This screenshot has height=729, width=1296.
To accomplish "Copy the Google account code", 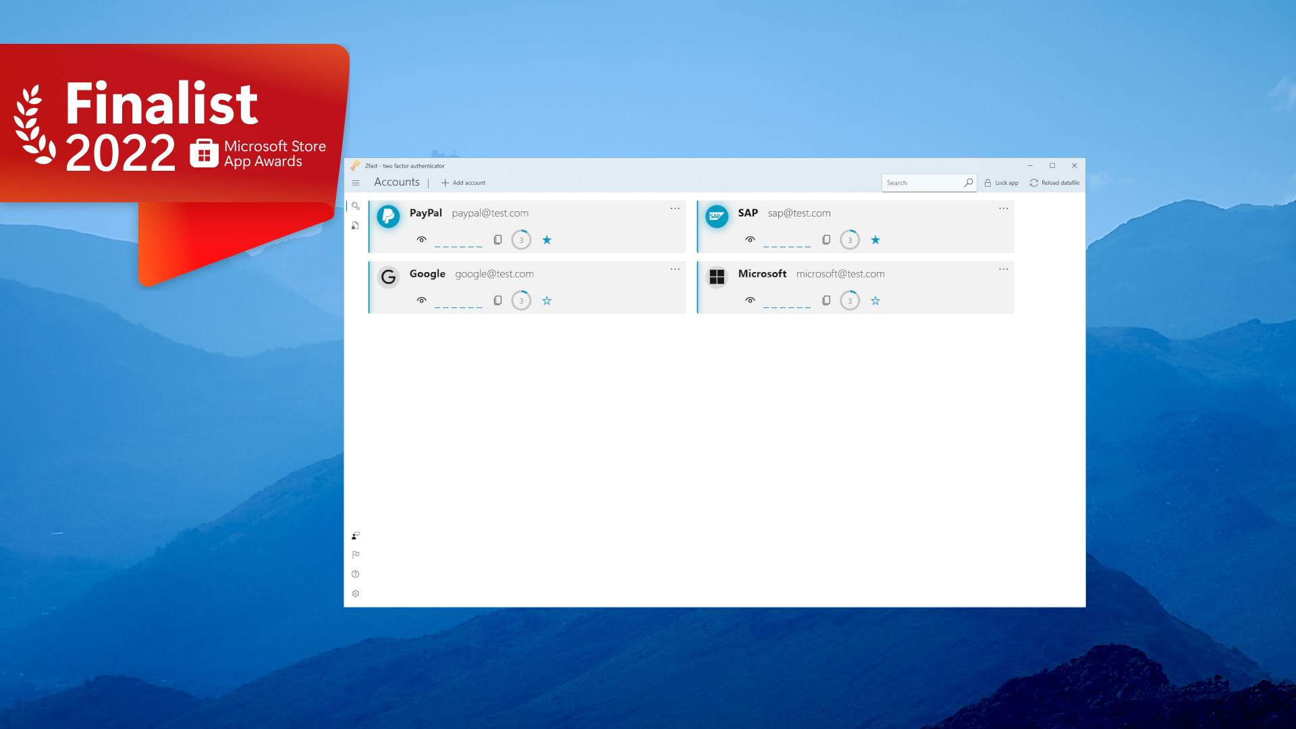I will pos(497,300).
